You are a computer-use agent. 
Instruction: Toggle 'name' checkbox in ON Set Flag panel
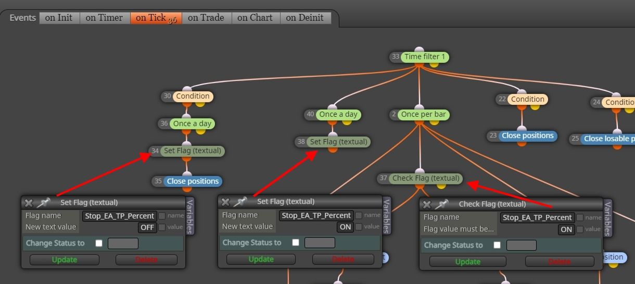pyautogui.click(x=359, y=215)
